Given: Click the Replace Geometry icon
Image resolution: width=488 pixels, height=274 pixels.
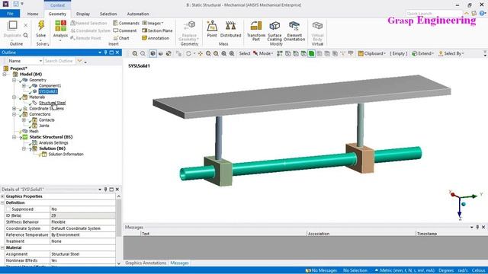Looking at the screenshot, I should click(189, 26).
